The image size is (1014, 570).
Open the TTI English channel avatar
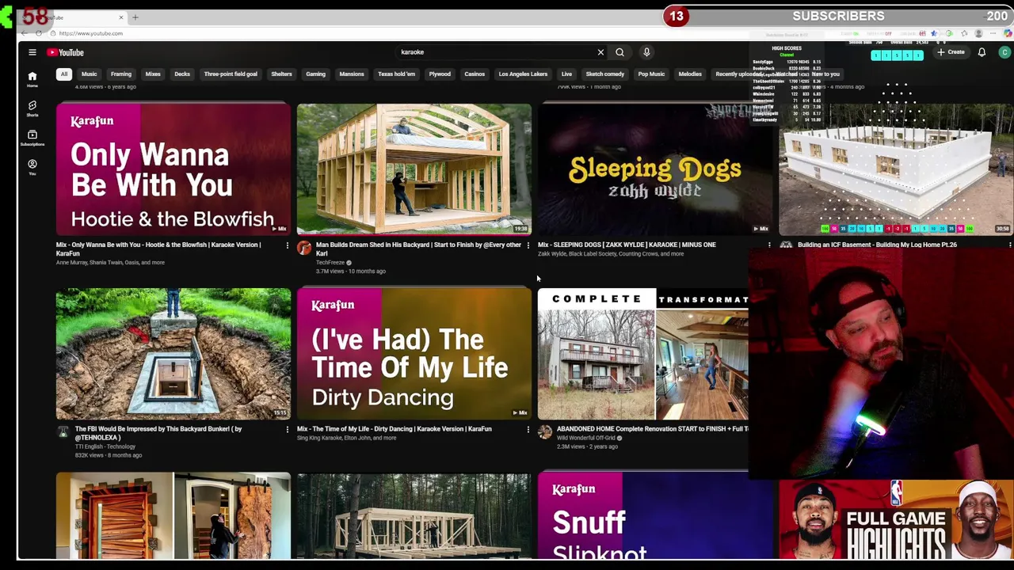[63, 431]
